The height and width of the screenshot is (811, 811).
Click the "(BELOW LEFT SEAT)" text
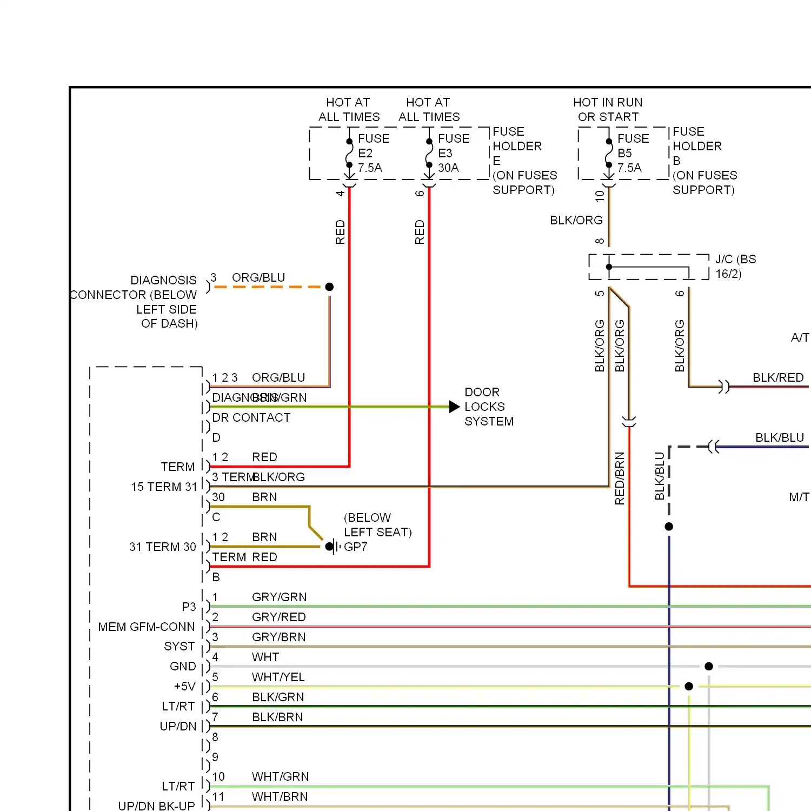point(377,525)
